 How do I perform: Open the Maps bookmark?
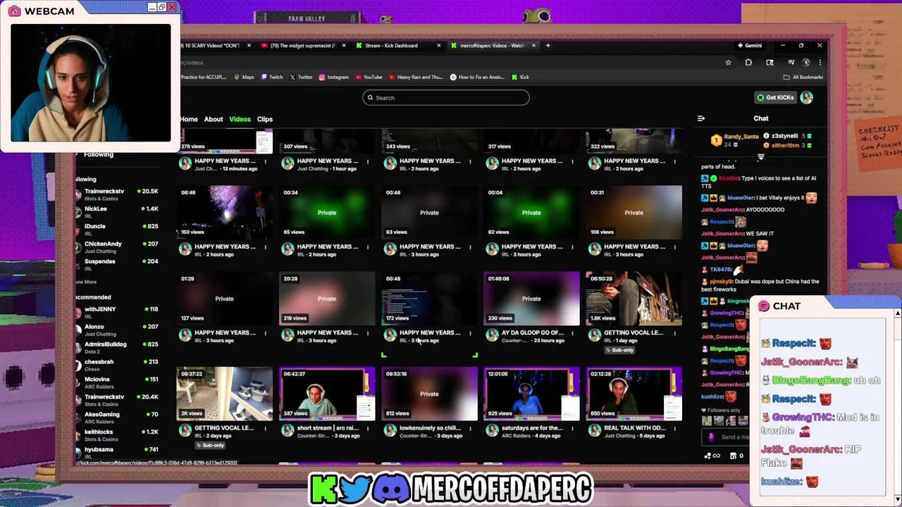pyautogui.click(x=244, y=77)
